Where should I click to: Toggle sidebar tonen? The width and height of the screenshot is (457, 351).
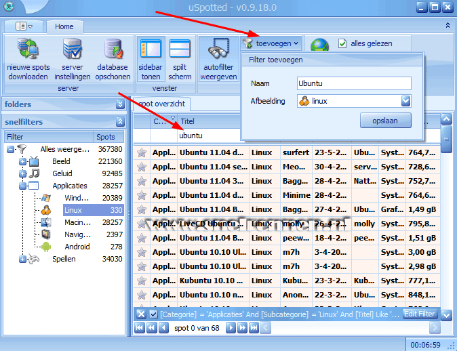click(151, 59)
